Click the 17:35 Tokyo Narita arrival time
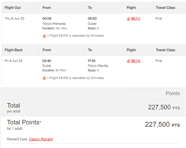The image size is (186, 148). [x=92, y=61]
